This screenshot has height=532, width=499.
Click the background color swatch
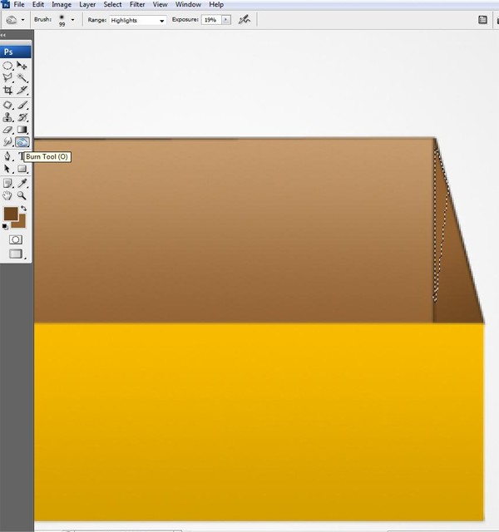21,224
